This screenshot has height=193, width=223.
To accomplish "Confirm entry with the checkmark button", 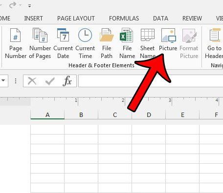I will point(50,81).
